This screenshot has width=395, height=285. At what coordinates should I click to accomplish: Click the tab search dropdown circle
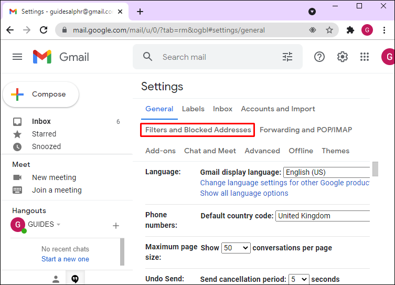312,12
